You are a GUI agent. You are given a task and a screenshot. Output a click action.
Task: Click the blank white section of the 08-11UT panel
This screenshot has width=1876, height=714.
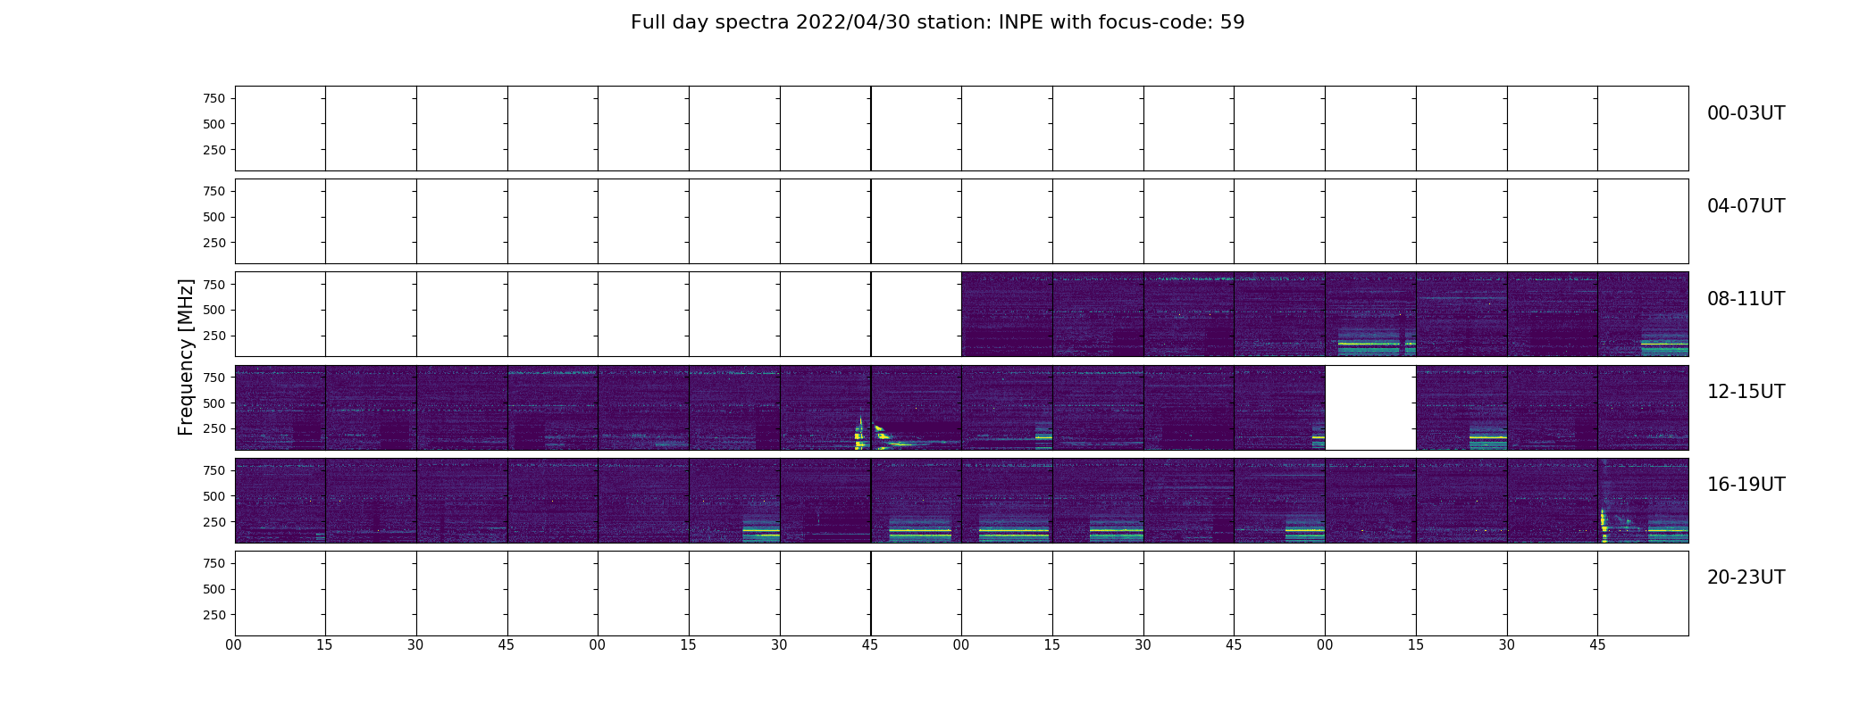click(599, 314)
